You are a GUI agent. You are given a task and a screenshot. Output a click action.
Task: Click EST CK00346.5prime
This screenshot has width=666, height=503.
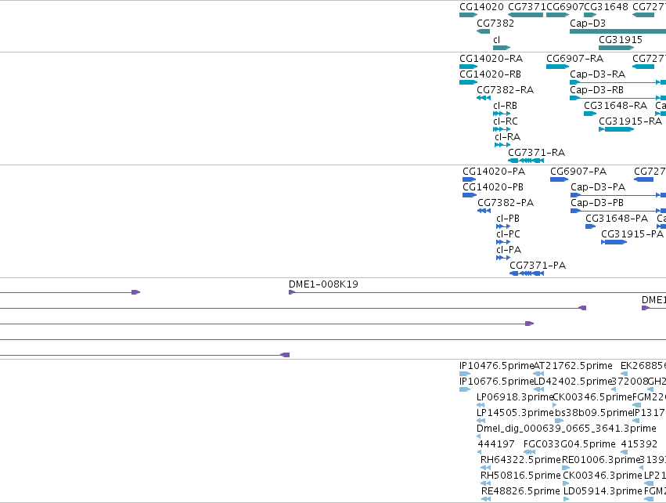(555, 405)
